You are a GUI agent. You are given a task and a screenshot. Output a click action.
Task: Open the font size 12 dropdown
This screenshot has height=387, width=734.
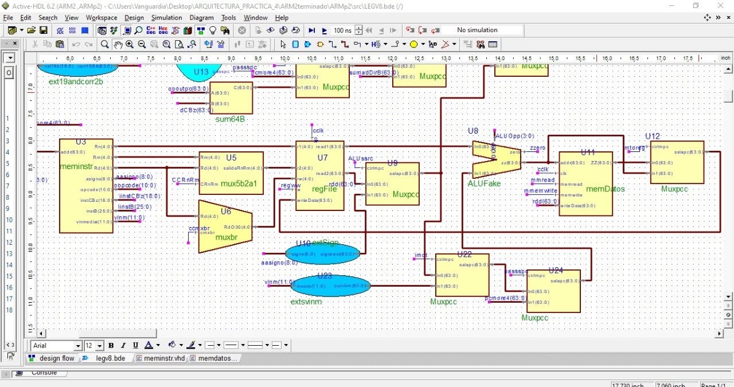tap(100, 346)
